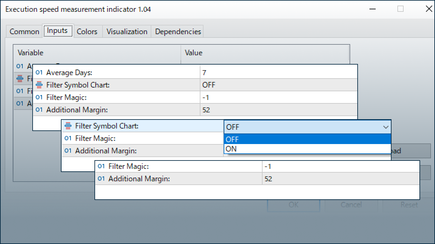Click the 01 icon of Additional Margin in the dropdown panel

click(x=68, y=151)
